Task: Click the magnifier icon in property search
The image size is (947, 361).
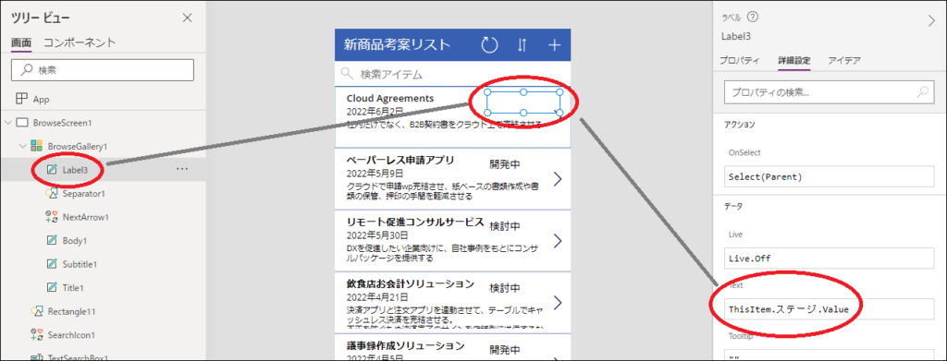Action: (x=923, y=92)
